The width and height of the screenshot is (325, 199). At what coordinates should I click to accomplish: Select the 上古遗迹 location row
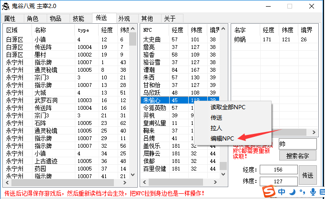[66, 161]
